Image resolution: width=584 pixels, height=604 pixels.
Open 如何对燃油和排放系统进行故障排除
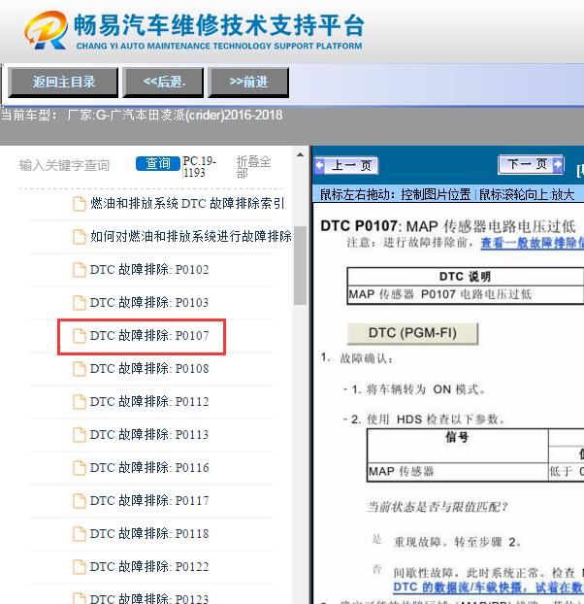(191, 236)
